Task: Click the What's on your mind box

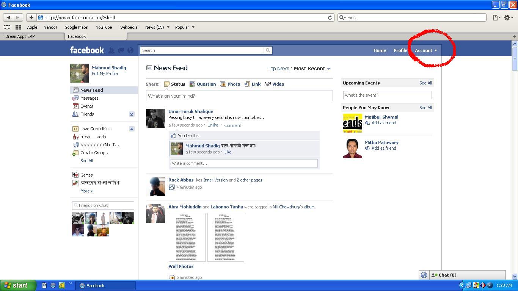Action: (239, 96)
